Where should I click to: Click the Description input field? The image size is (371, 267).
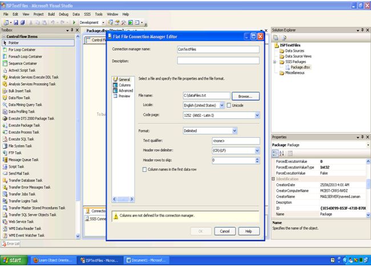(x=218, y=61)
